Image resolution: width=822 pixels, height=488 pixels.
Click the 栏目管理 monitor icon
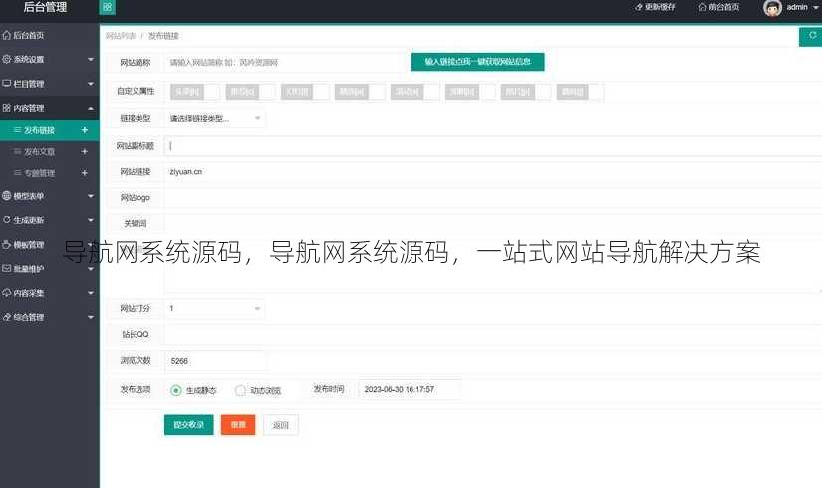tap(6, 84)
